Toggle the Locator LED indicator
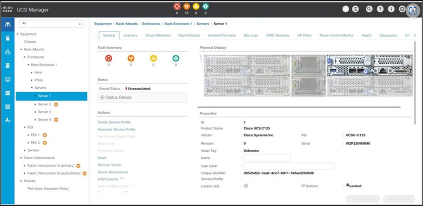 [246, 186]
